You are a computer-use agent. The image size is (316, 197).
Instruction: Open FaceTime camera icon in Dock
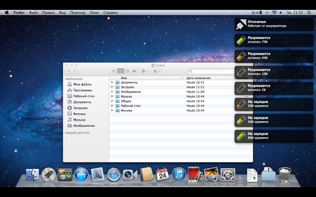[130, 175]
